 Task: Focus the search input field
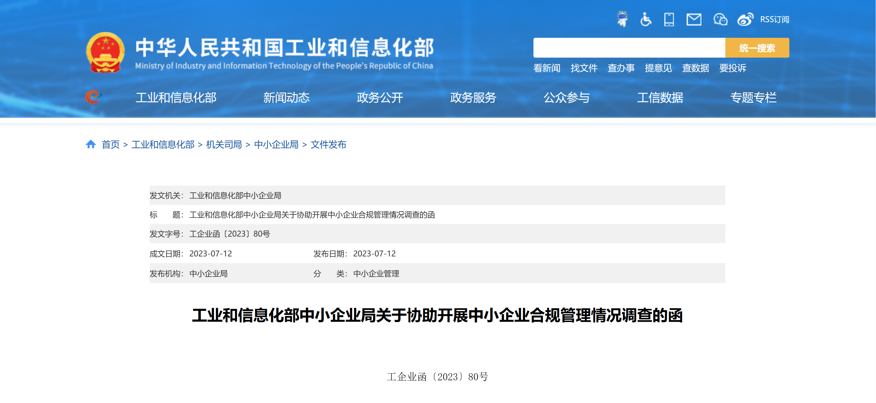(629, 48)
